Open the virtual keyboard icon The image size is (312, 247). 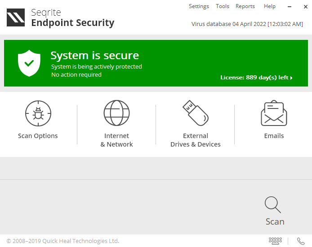[x=275, y=241]
